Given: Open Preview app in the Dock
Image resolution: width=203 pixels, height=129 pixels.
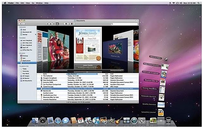Looking at the screenshot, I should pyautogui.click(x=88, y=120).
